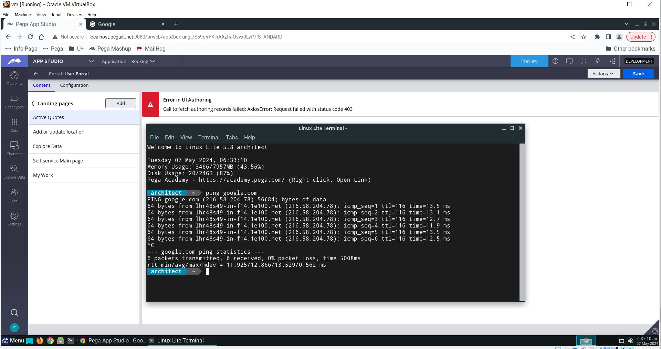
Task: Open the Application Booking dropdown
Action: (x=142, y=61)
